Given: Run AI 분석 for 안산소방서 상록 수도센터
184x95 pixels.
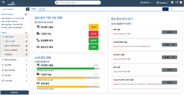Looking at the screenshot, I should (x=170, y=82).
